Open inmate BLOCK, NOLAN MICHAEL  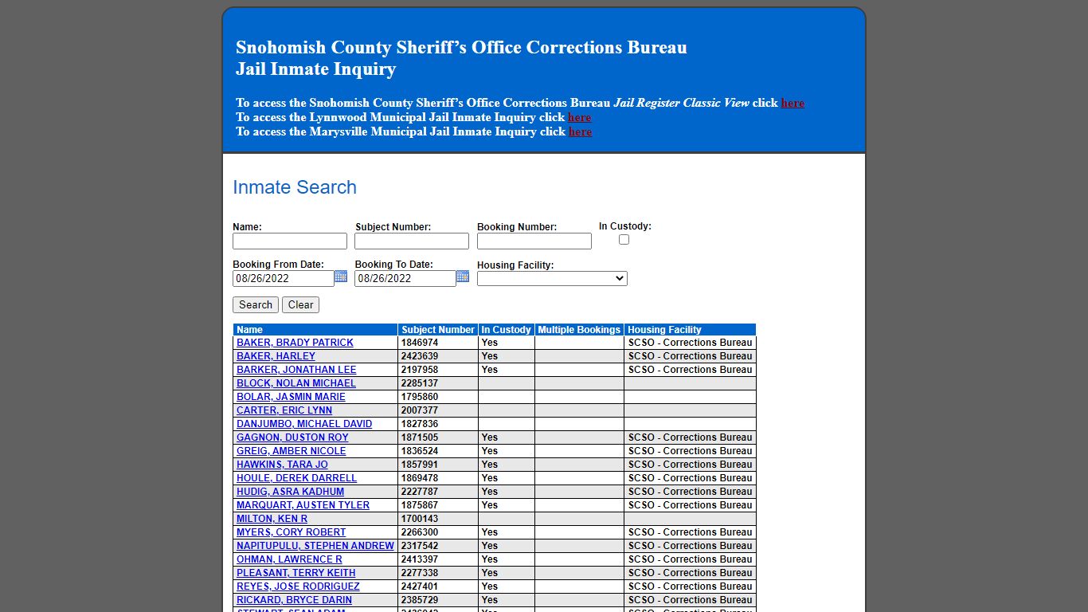point(296,383)
